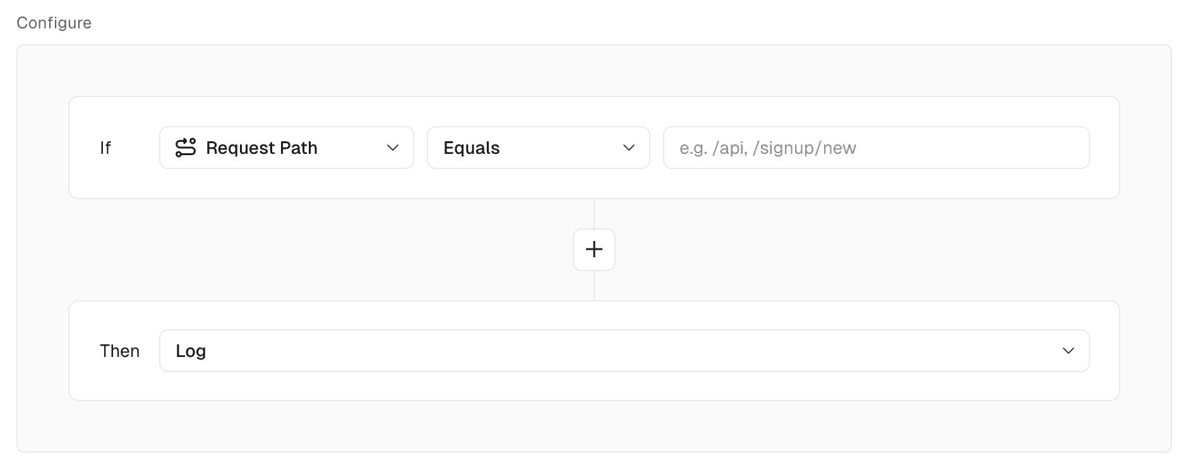Click the connector line above the plus button
The height and width of the screenshot is (473, 1191).
point(594,214)
